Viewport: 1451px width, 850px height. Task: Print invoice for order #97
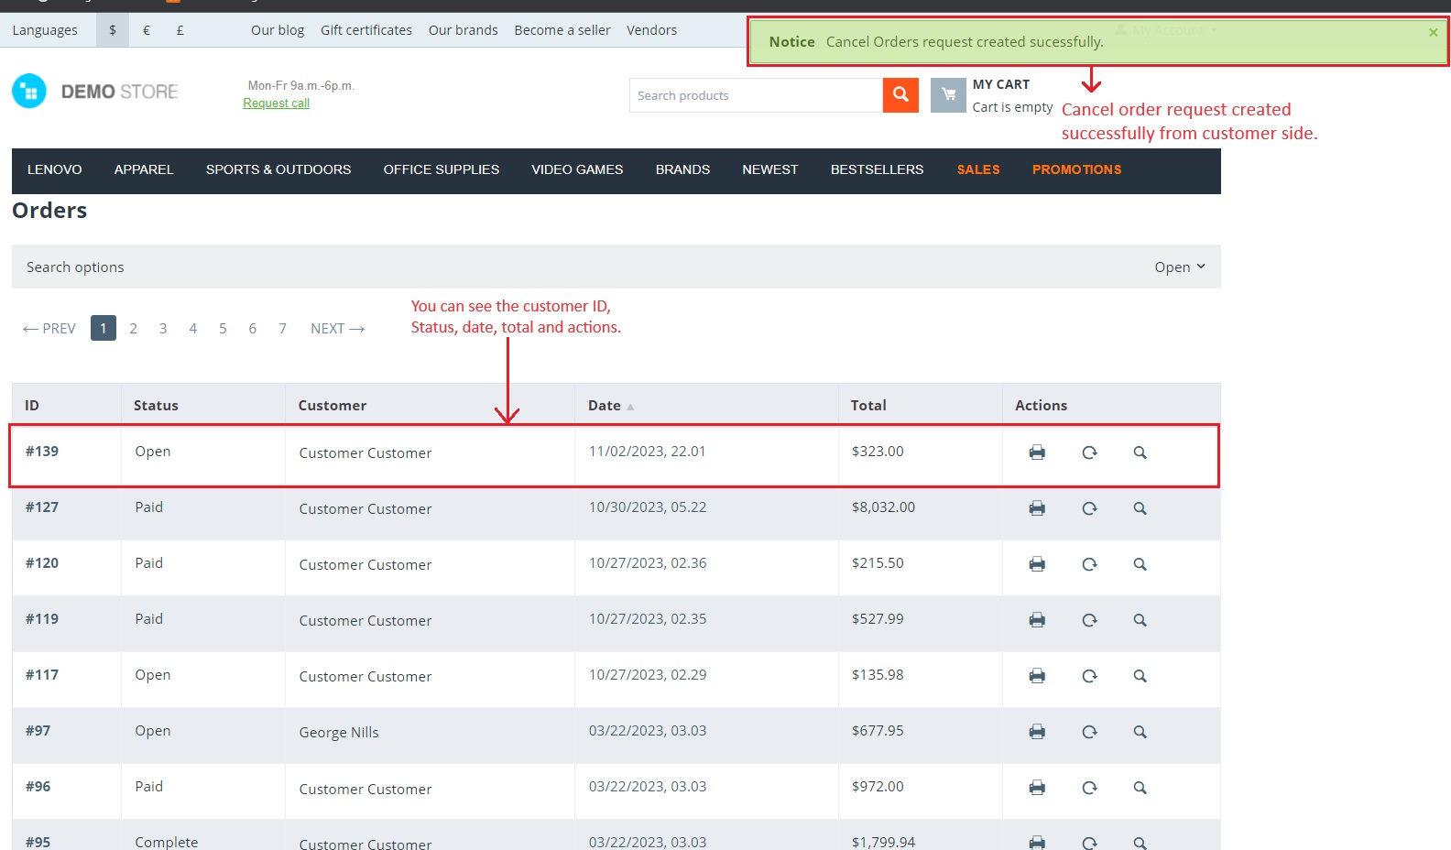coord(1037,732)
